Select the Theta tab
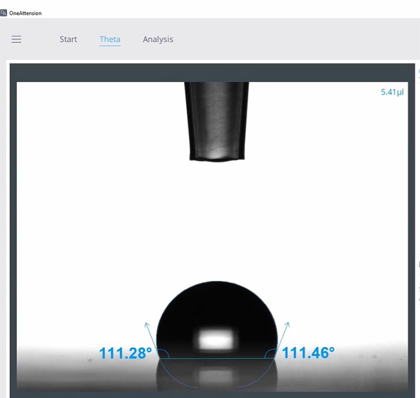This screenshot has width=420, height=398. point(110,39)
